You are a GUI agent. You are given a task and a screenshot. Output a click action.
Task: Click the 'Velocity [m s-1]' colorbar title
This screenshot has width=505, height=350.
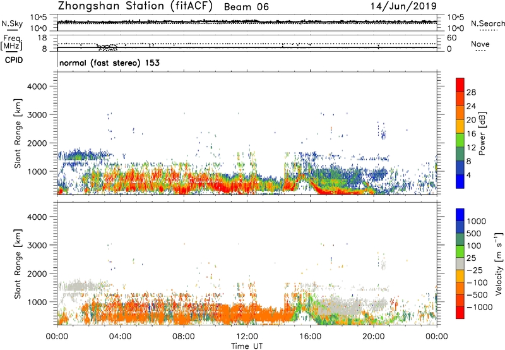click(x=499, y=263)
